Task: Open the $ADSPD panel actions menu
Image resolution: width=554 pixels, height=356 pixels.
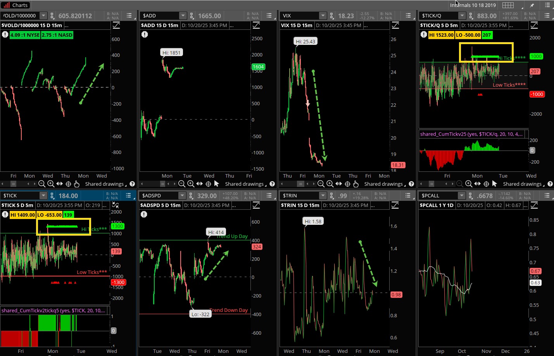Action: point(269,196)
